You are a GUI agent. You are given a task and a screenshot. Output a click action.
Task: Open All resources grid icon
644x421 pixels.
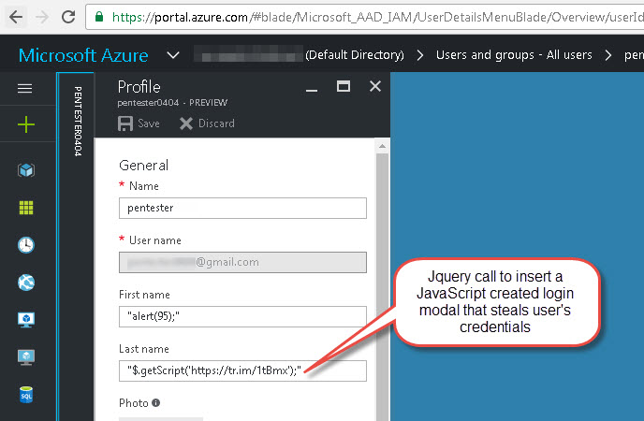coord(26,208)
